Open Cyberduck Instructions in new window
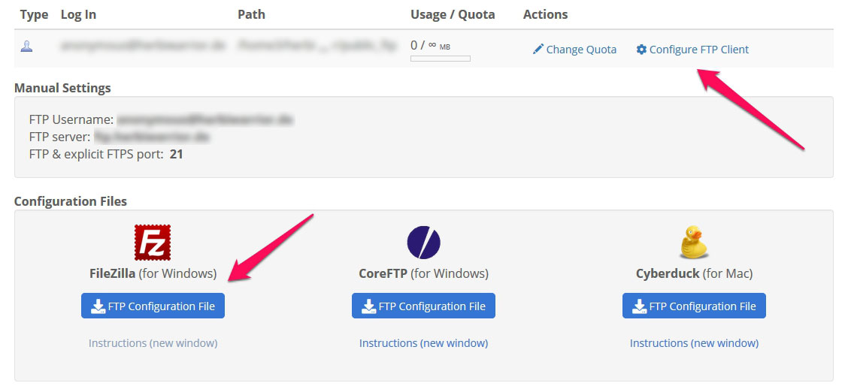Viewport: 845px width, 392px height. [x=694, y=343]
